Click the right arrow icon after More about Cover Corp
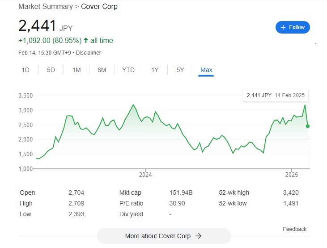Image resolution: width=327 pixels, height=248 pixels. tap(199, 236)
